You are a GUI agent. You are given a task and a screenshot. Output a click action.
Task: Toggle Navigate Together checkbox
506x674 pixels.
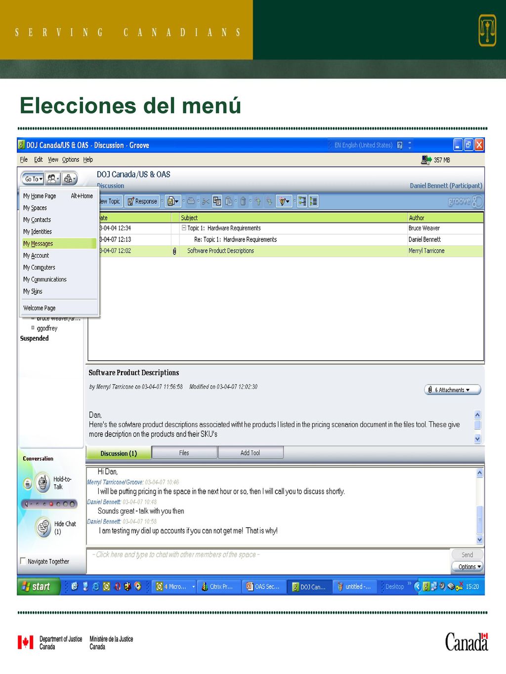(23, 561)
